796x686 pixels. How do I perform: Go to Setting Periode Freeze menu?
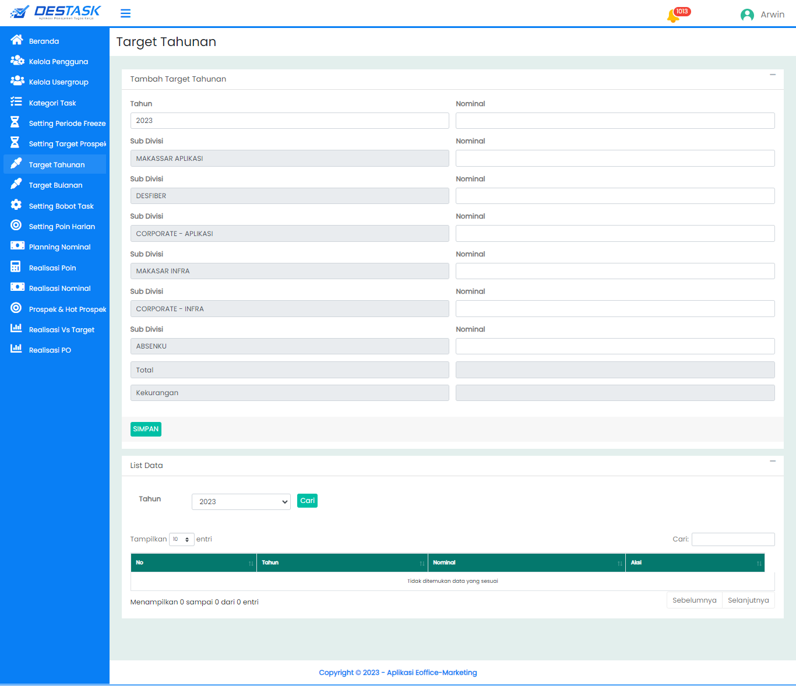[x=67, y=124]
